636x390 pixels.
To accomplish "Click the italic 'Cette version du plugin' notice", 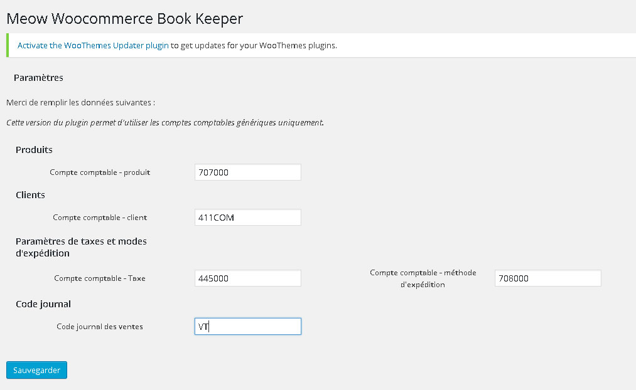I will pos(164,122).
